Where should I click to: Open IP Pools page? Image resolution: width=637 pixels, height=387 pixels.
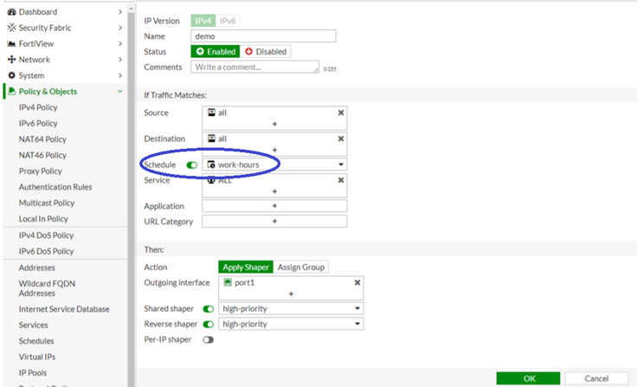(x=33, y=372)
